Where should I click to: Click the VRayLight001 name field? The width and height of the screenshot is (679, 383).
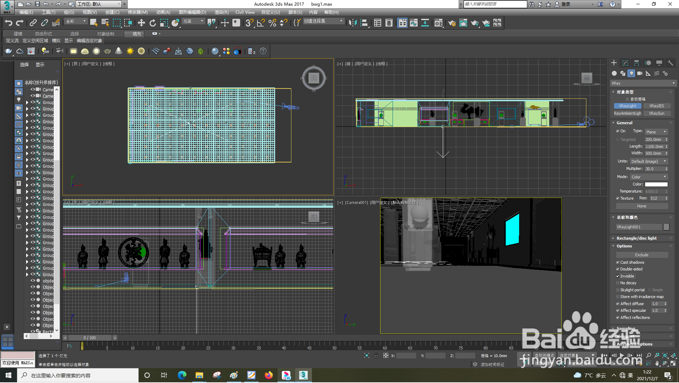click(639, 227)
